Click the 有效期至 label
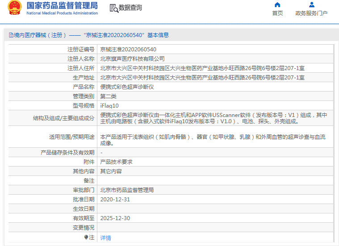Image resolution: width=339 pixels, height=246 pixels. pyautogui.click(x=84, y=218)
